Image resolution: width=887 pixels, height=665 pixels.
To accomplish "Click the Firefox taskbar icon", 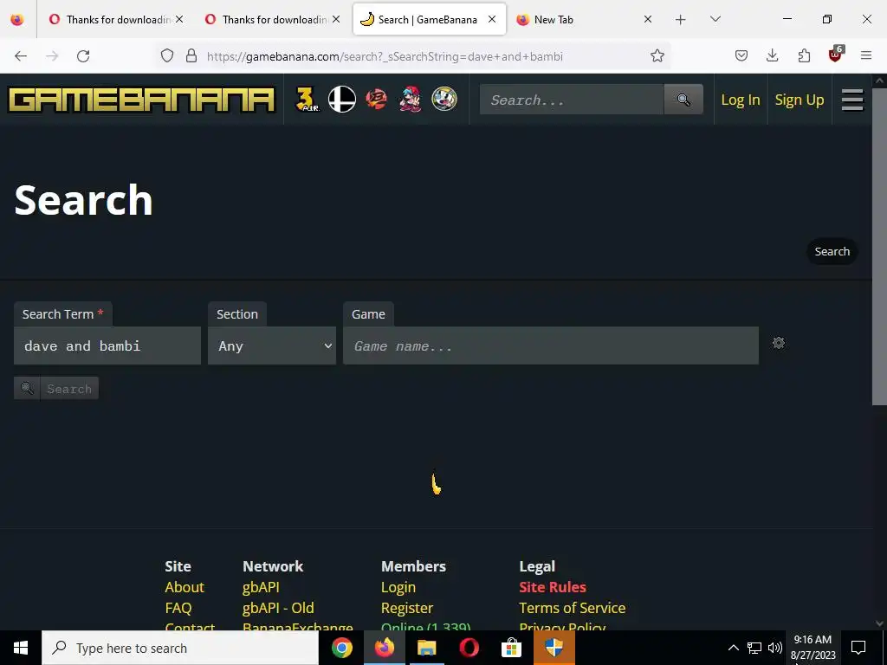I will (x=384, y=648).
